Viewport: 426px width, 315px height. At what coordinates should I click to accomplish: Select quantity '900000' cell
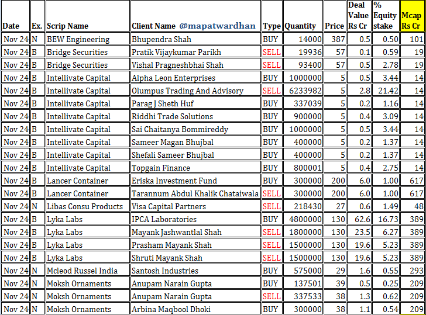[303, 116]
